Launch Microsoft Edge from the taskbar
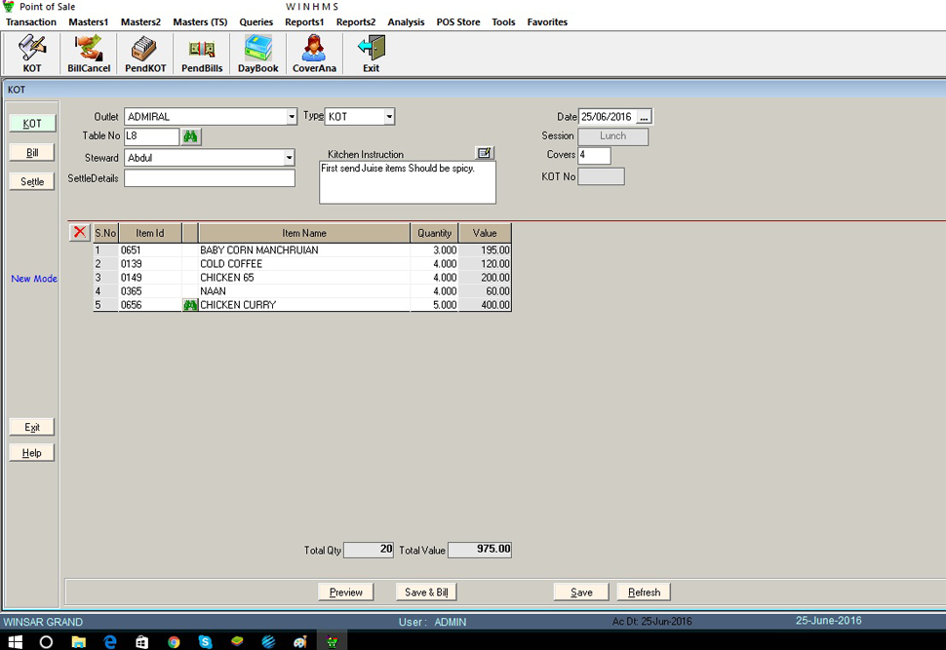Viewport: 946px width, 650px height. click(110, 641)
